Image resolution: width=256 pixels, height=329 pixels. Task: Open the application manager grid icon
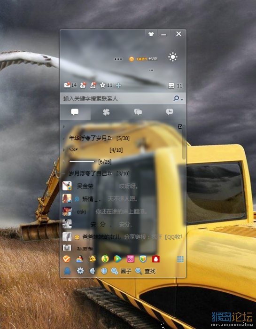[x=180, y=259]
